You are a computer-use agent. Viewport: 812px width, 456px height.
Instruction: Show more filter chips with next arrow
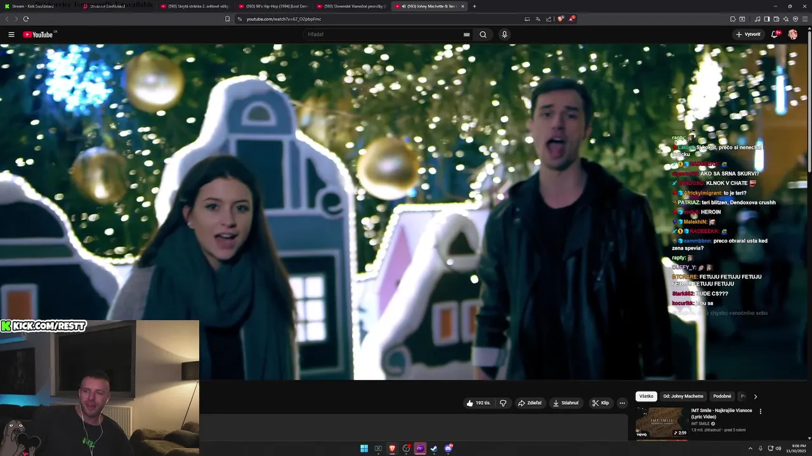(x=755, y=396)
